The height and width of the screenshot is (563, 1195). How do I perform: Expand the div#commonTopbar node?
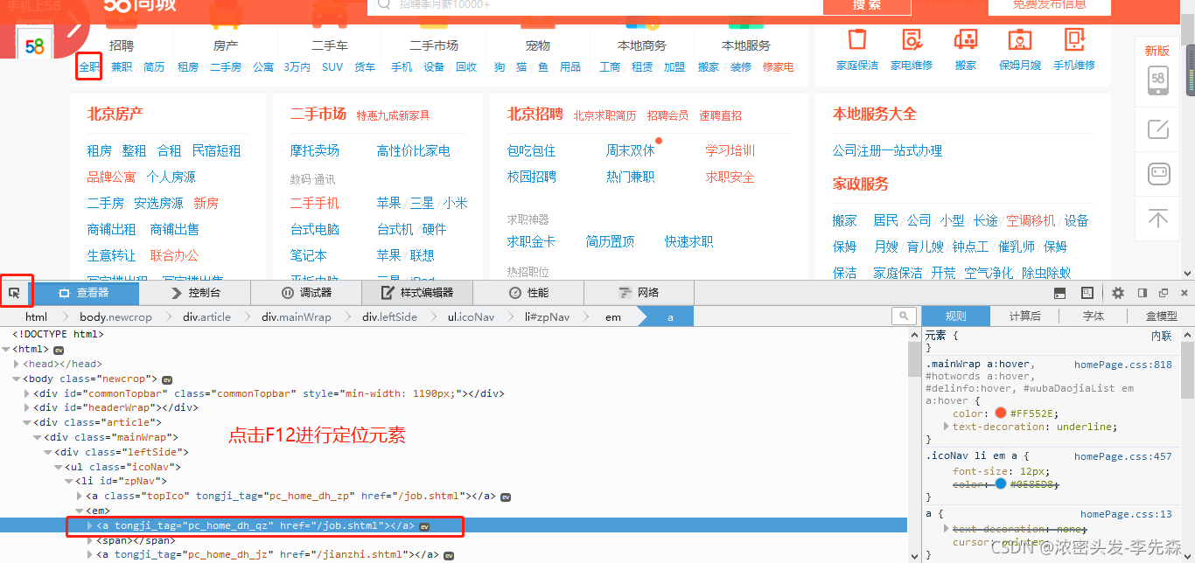tap(27, 393)
